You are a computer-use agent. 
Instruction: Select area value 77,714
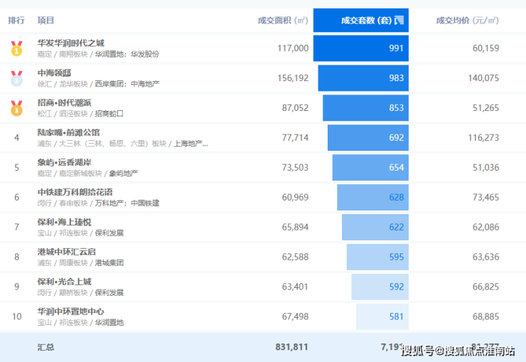tap(295, 138)
